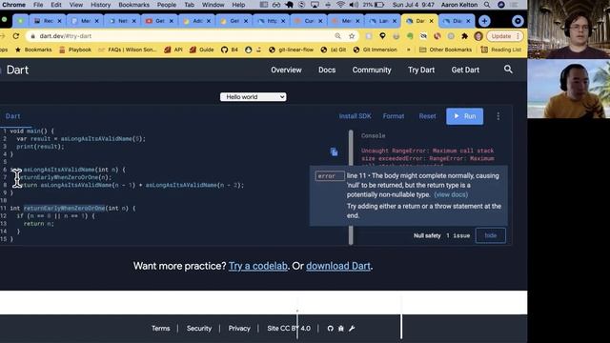Click the AirPlay display icon in menu bar

tap(315, 5)
